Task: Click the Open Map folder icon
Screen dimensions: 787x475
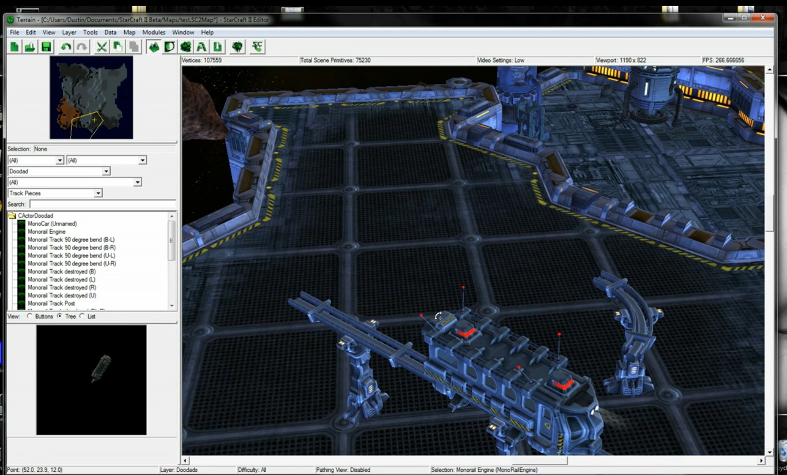Action: [30, 47]
